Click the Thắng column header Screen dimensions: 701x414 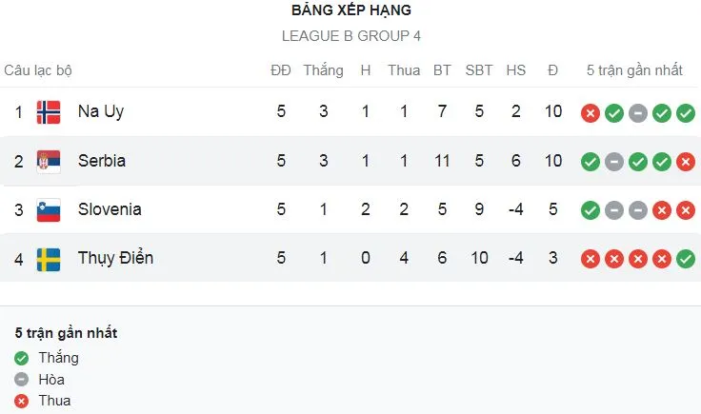click(324, 70)
